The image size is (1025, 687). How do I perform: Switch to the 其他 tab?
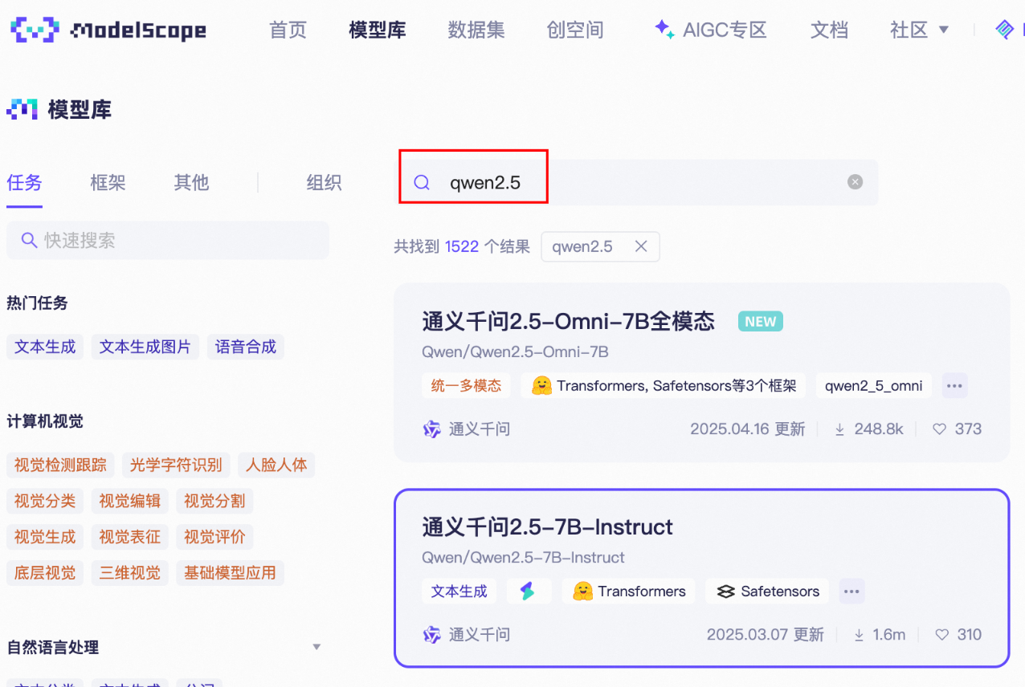(191, 183)
